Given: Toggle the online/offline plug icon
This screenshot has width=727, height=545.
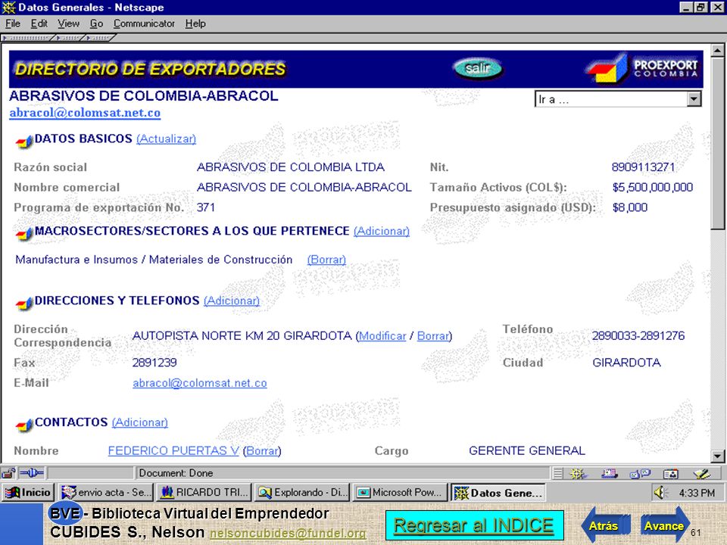Looking at the screenshot, I should 32,473.
